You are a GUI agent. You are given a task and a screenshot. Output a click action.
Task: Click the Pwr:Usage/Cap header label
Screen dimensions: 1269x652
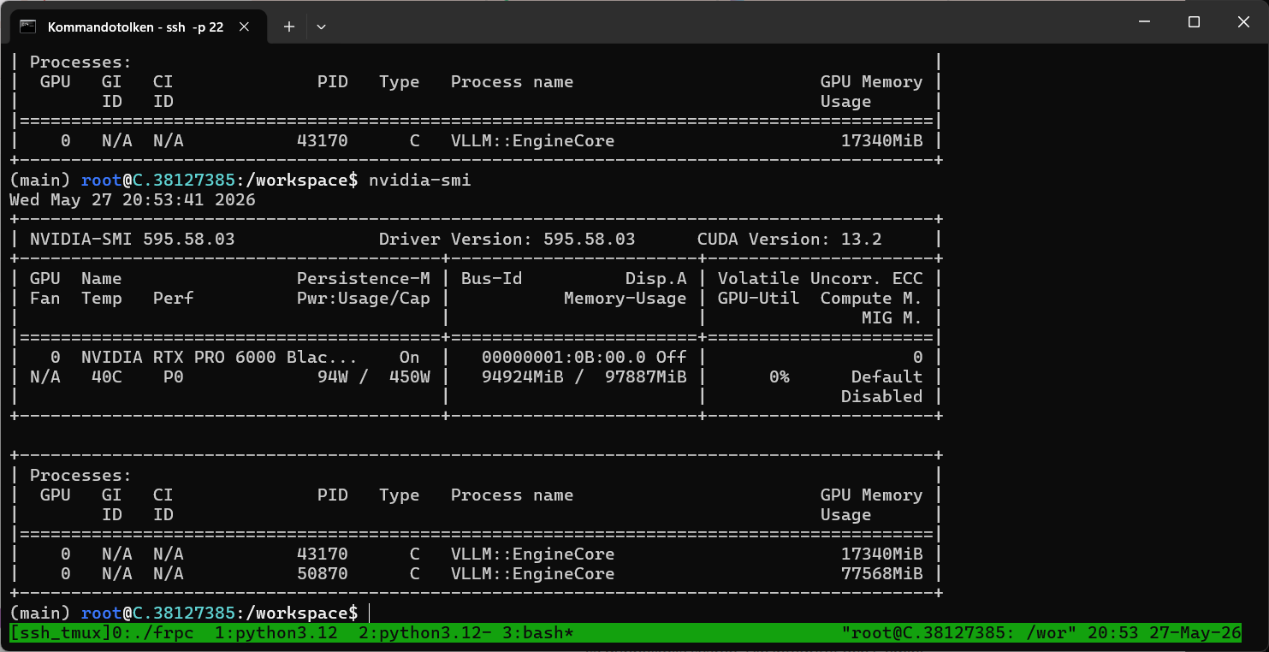364,299
